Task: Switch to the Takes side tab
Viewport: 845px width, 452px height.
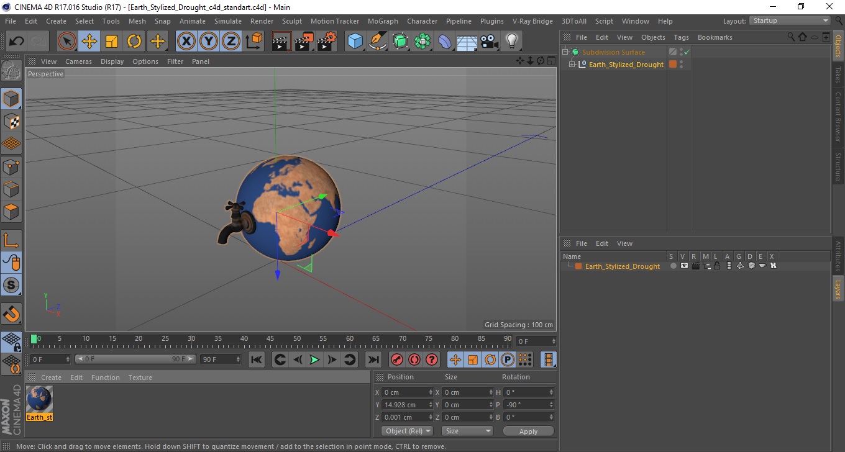Action: (x=838, y=75)
